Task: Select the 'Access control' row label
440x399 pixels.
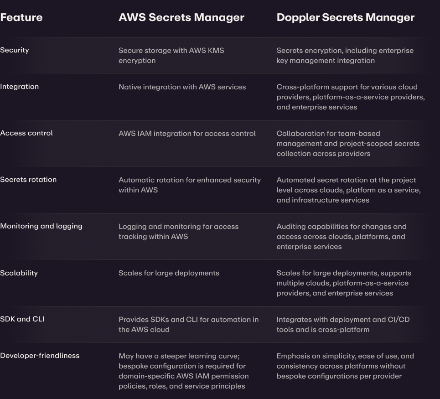Action: (26, 133)
